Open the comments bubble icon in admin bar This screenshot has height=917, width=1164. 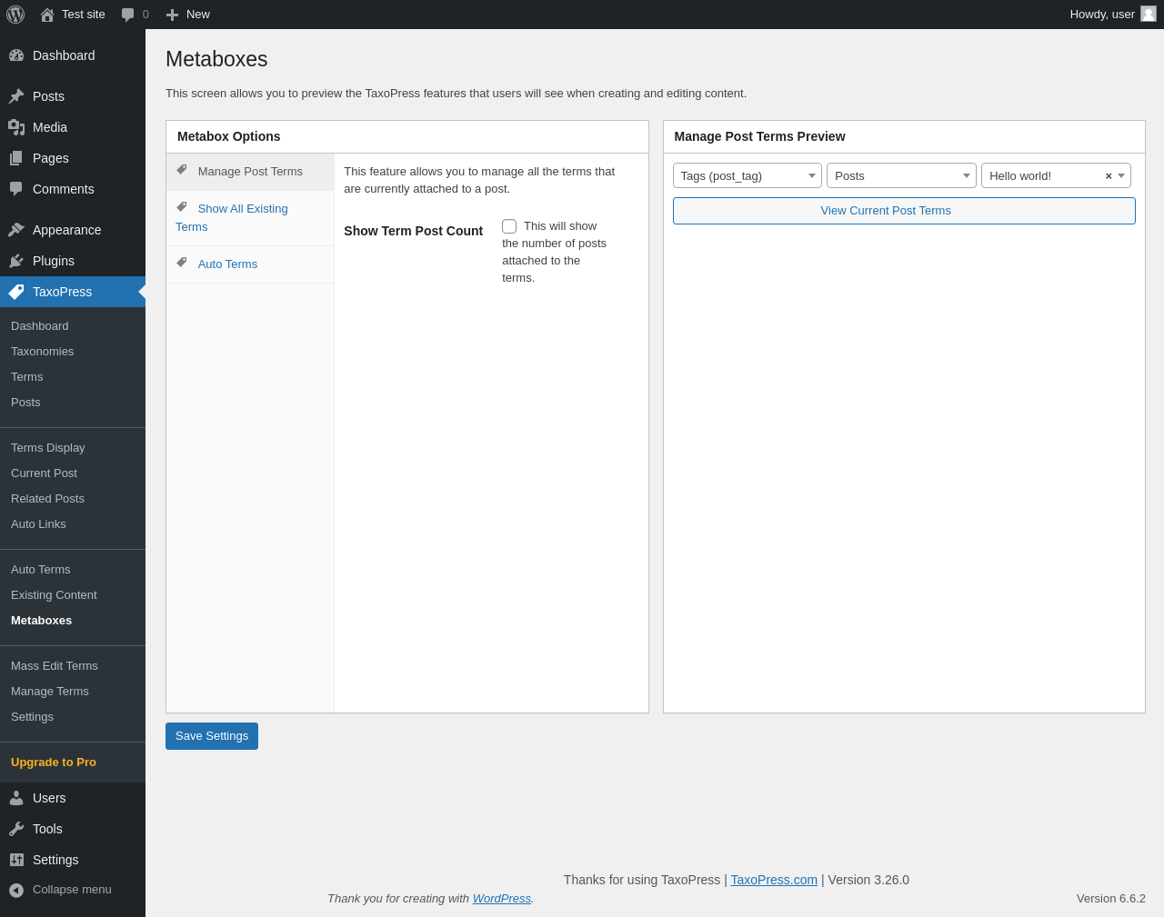(128, 15)
